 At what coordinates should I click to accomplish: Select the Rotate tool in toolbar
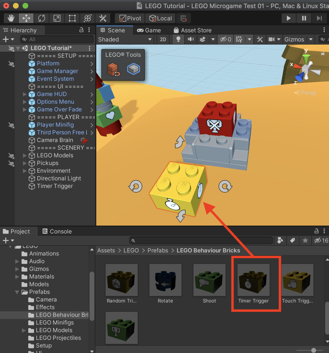(x=41, y=18)
